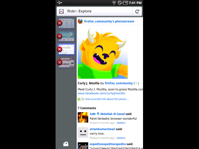Viewport: 199px width, 149px height.
Task: Click the Firefox logo avatar
Action: 80,21
